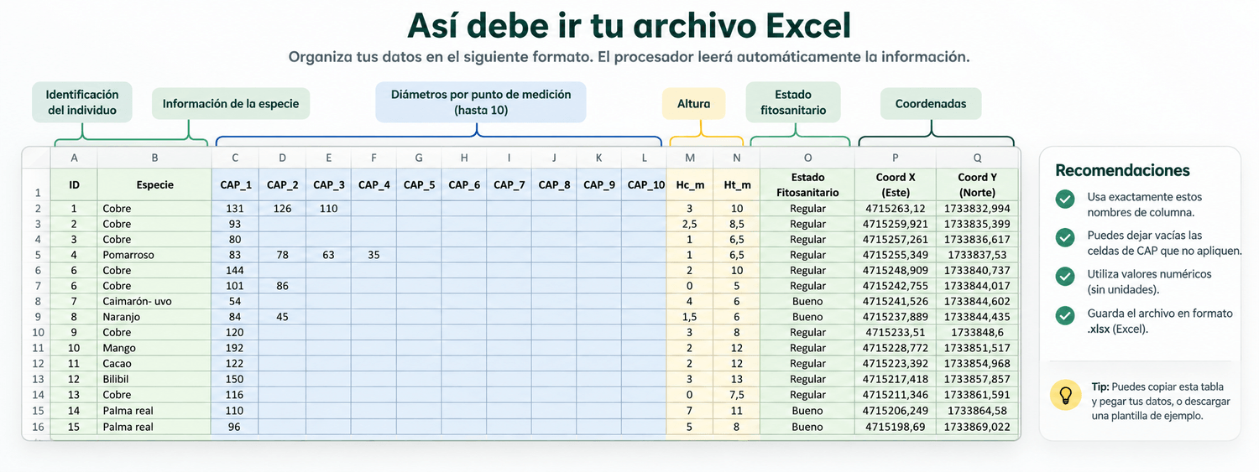The image size is (1259, 472).
Task: Click the 'Así debe ir tu archivo Excel' title
Action: click(x=629, y=25)
